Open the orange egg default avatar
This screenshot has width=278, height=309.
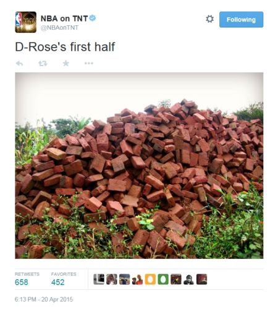(150, 279)
